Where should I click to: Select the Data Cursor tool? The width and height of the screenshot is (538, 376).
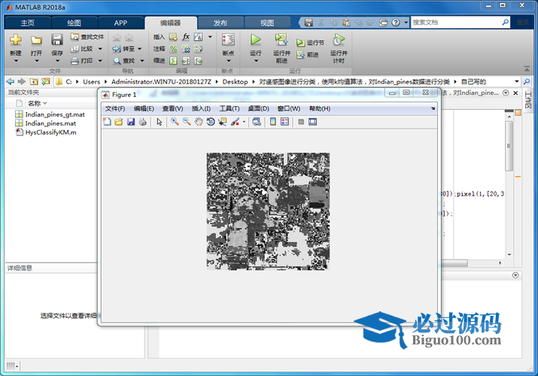tap(223, 122)
